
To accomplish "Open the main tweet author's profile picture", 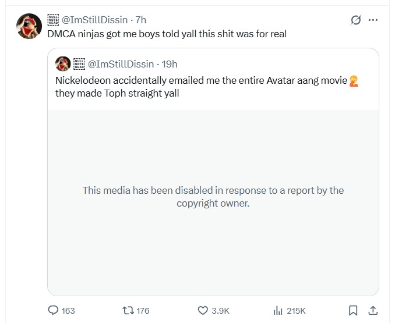I will [x=29, y=26].
